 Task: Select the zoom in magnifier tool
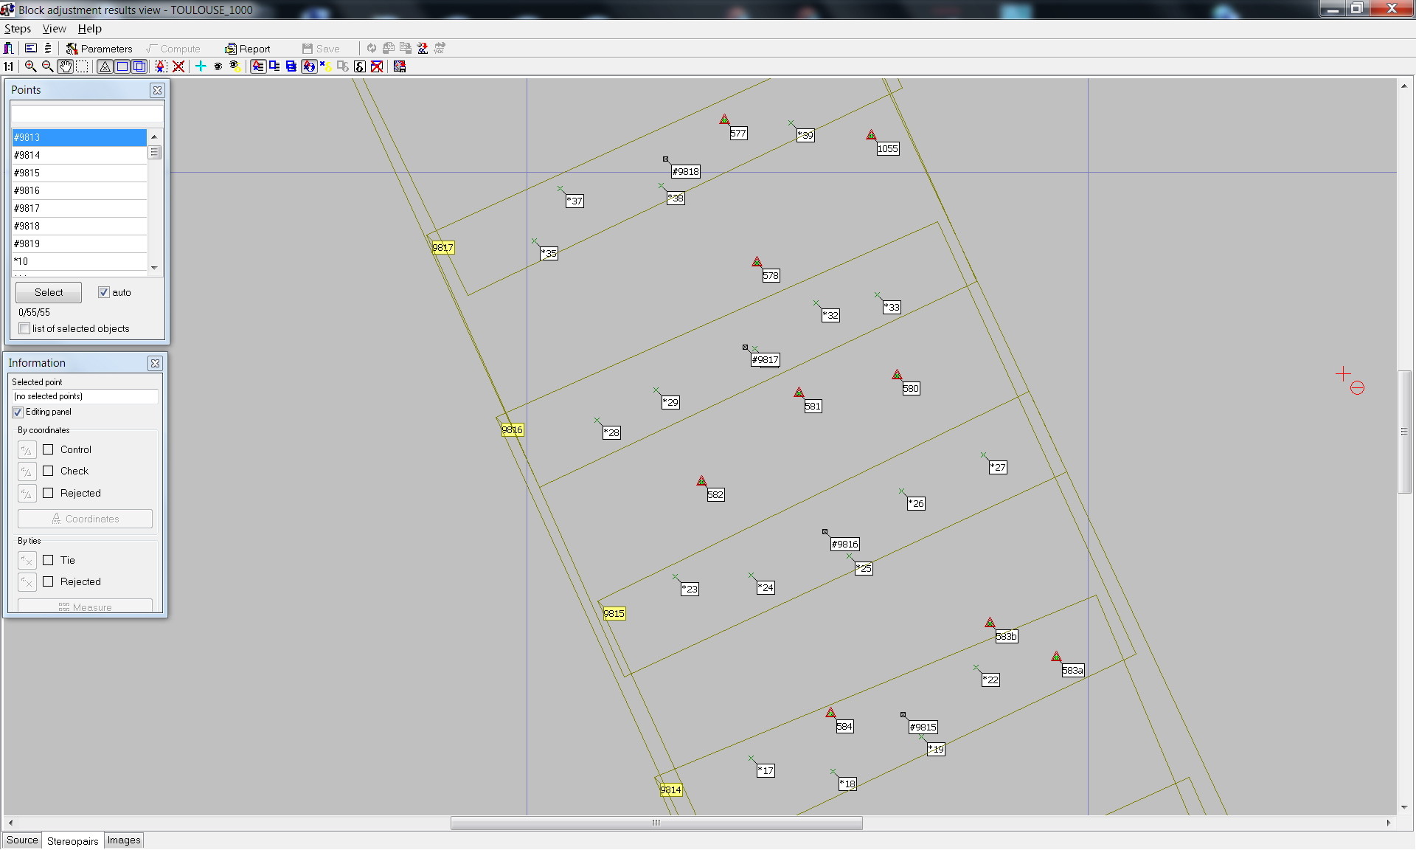(30, 66)
